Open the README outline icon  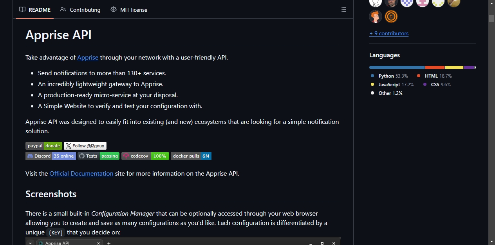(343, 10)
